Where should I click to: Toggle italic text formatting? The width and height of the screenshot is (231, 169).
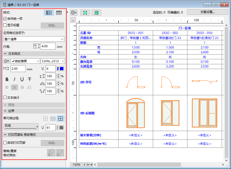tap(15, 79)
